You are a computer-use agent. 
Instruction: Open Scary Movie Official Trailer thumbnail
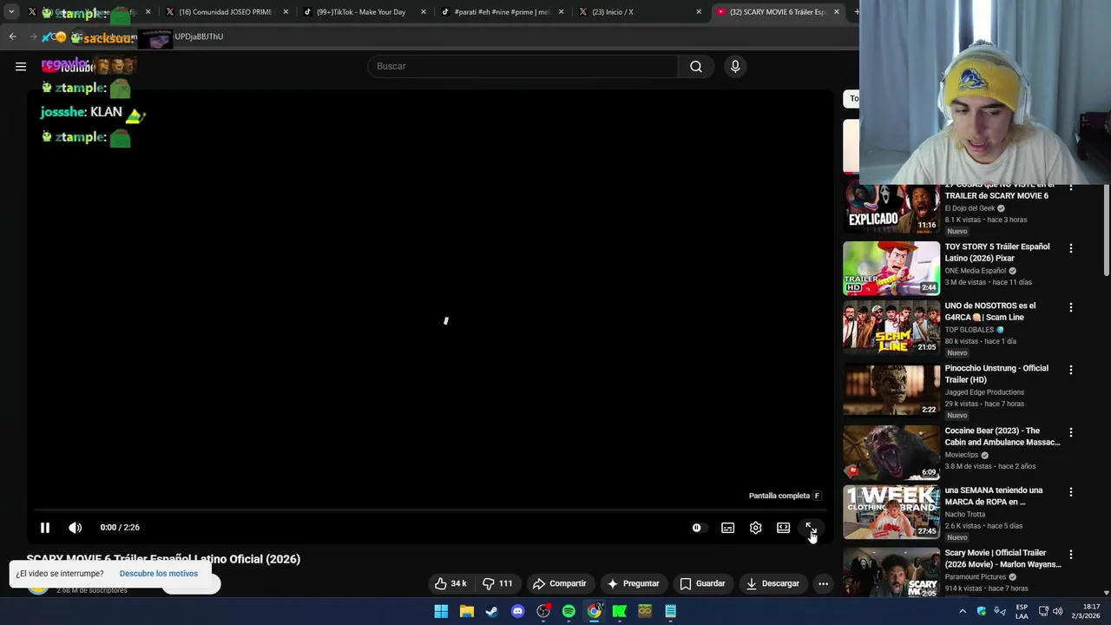tap(891, 572)
